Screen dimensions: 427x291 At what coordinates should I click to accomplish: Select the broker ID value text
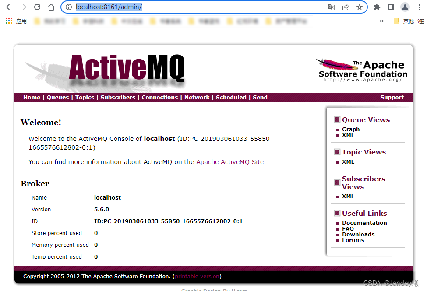coord(168,221)
